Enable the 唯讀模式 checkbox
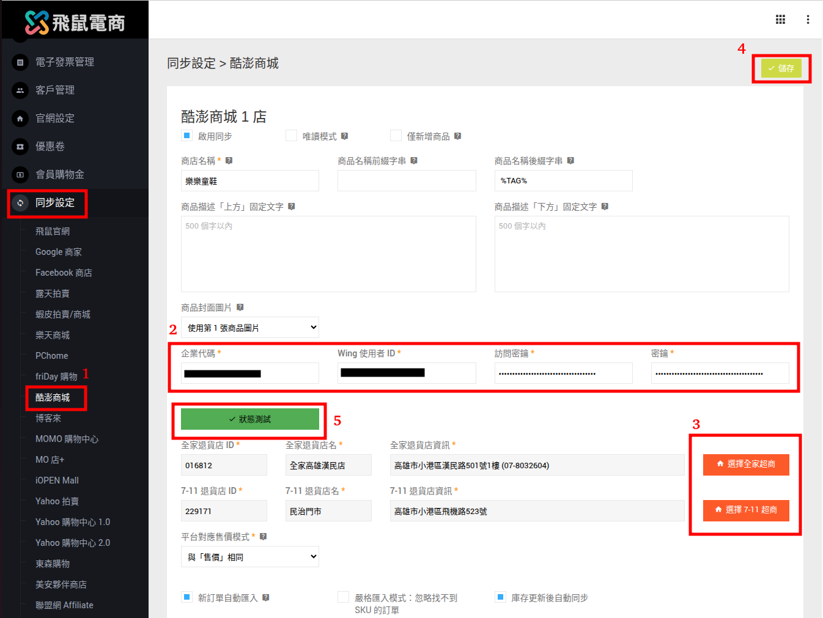 291,135
